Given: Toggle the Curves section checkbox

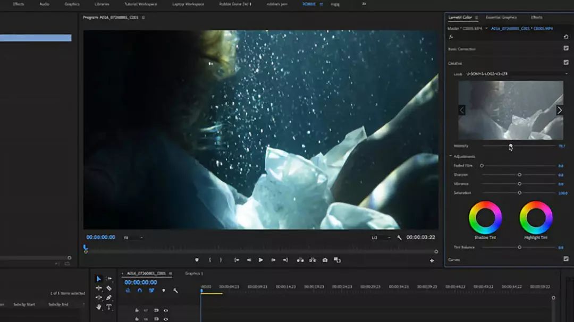Looking at the screenshot, I should click(565, 259).
